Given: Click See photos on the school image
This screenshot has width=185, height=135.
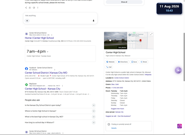Looking at the screenshot, I should 122,48.
